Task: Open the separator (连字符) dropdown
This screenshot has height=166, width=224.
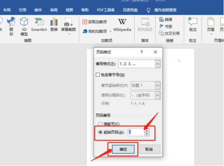Action: pos(158,95)
